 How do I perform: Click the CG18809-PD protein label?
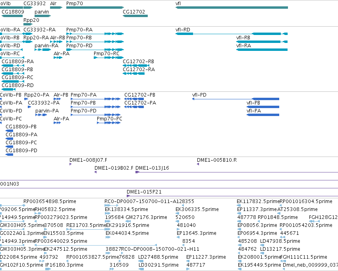[21, 151]
